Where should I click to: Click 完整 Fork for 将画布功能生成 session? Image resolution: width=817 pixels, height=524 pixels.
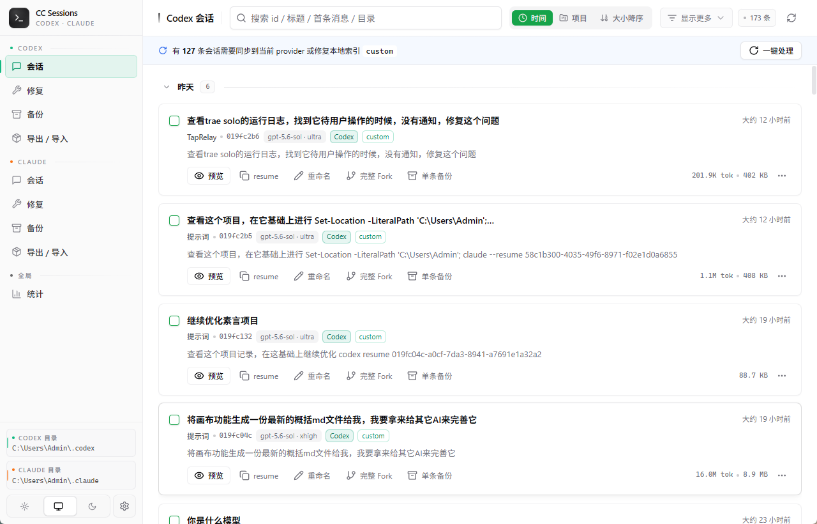pyautogui.click(x=370, y=475)
